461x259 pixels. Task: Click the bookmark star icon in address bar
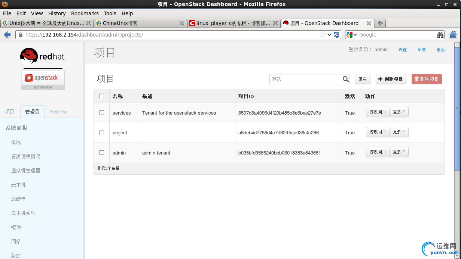tap(323, 35)
